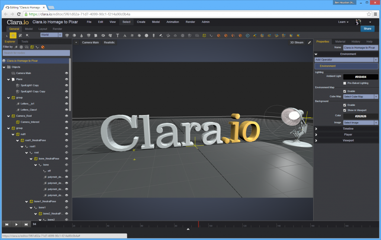Click the capsule primitive toolbar icon

154,35
